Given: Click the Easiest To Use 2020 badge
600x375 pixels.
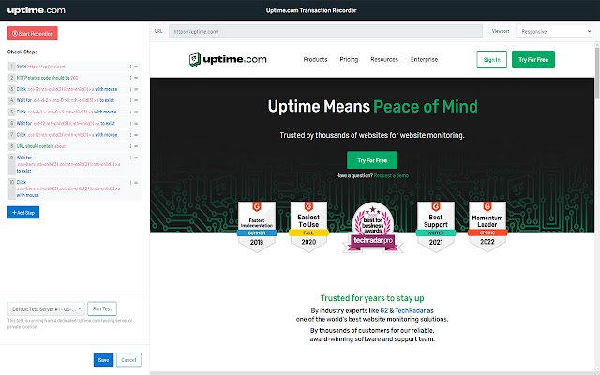Looking at the screenshot, I should 308,227.
